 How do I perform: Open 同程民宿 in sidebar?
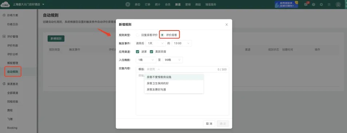[x=13, y=102]
